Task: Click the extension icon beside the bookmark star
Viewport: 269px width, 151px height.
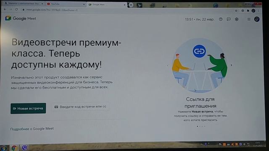Action: [243, 10]
